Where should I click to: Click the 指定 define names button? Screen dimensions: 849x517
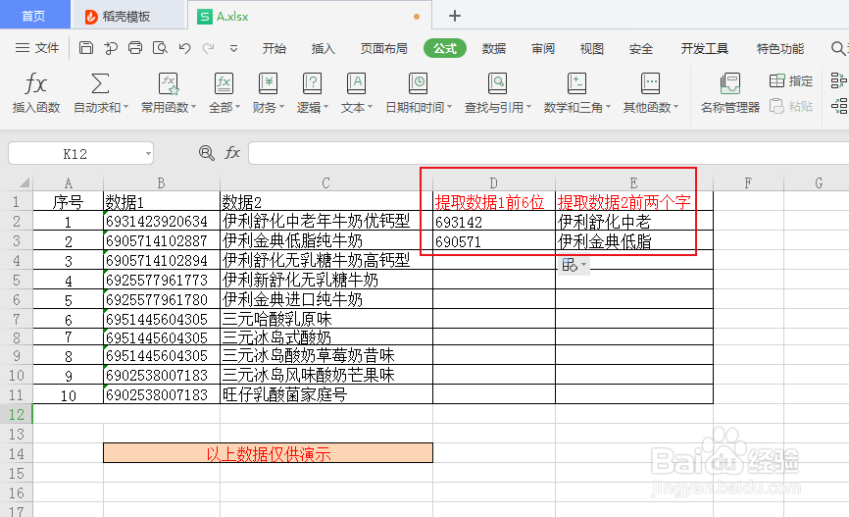click(x=791, y=81)
